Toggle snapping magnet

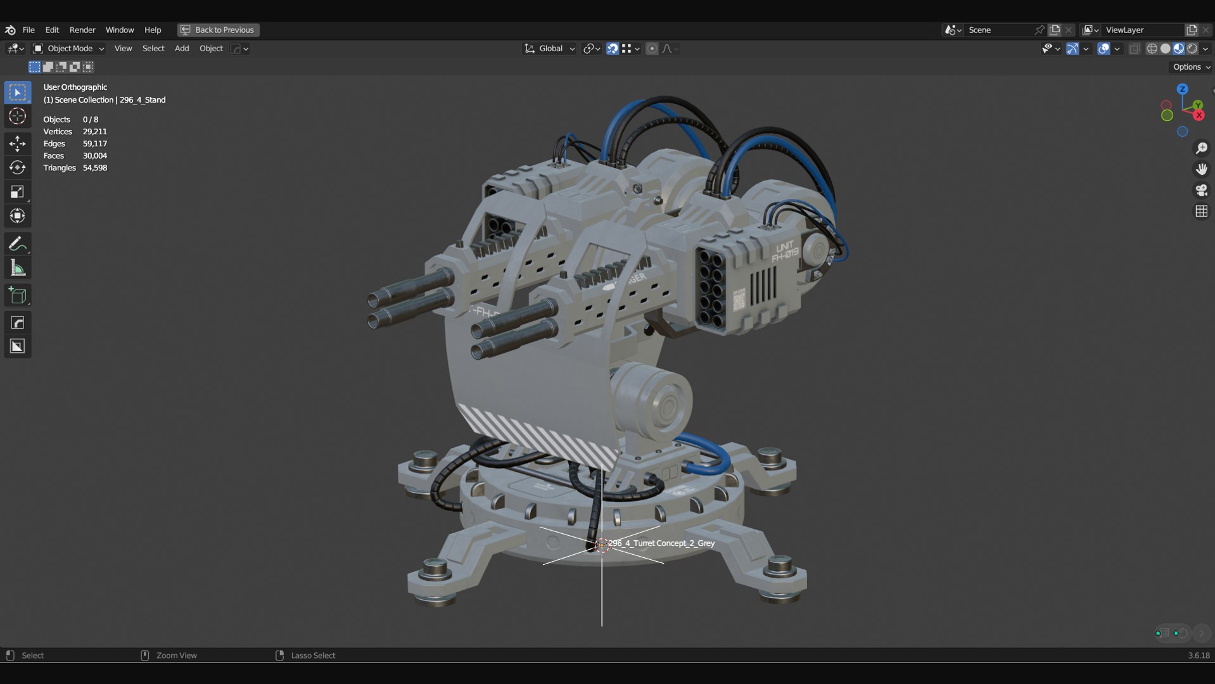point(613,49)
